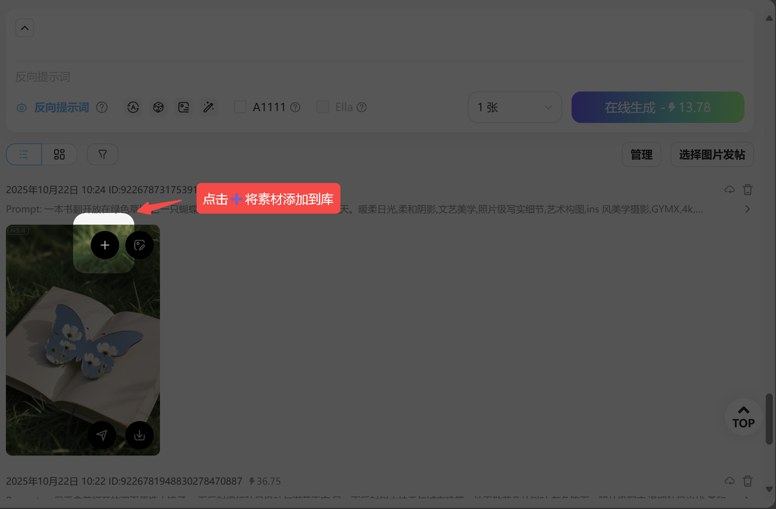Screen dimensions: 776x509
Task: Click the image edit icon on the butterfly picture
Action: tap(139, 245)
